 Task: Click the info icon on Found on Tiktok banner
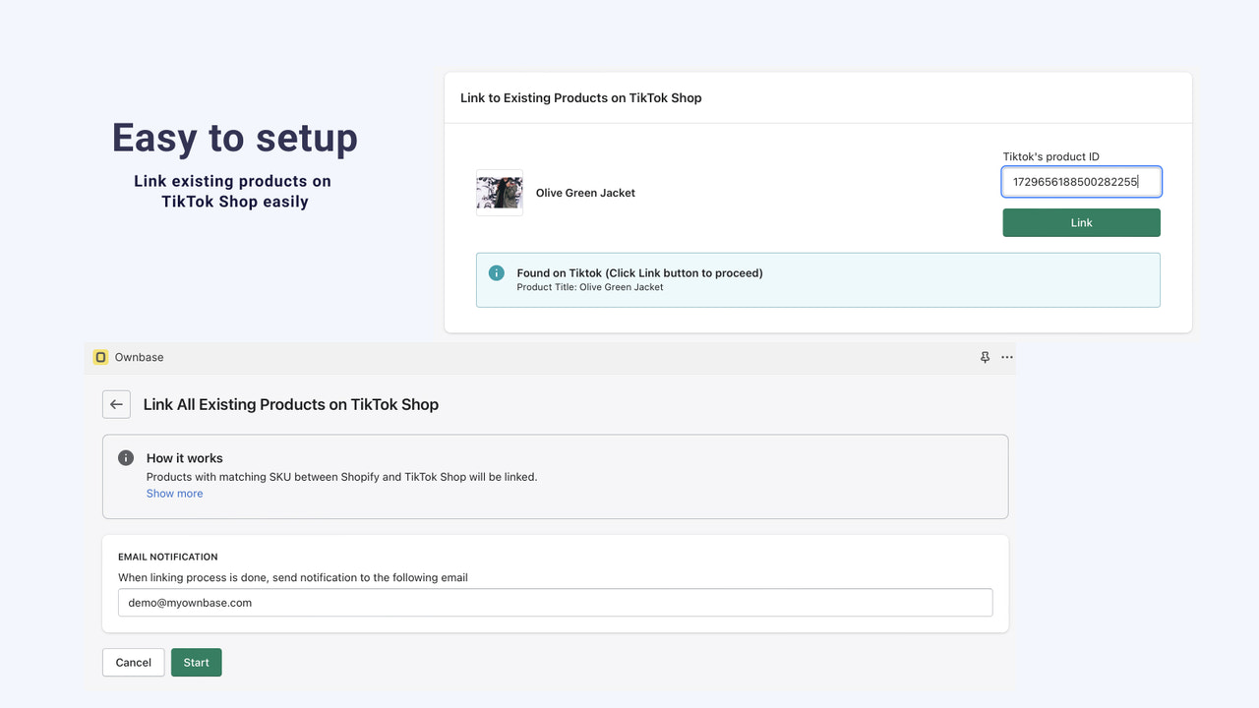tap(496, 273)
